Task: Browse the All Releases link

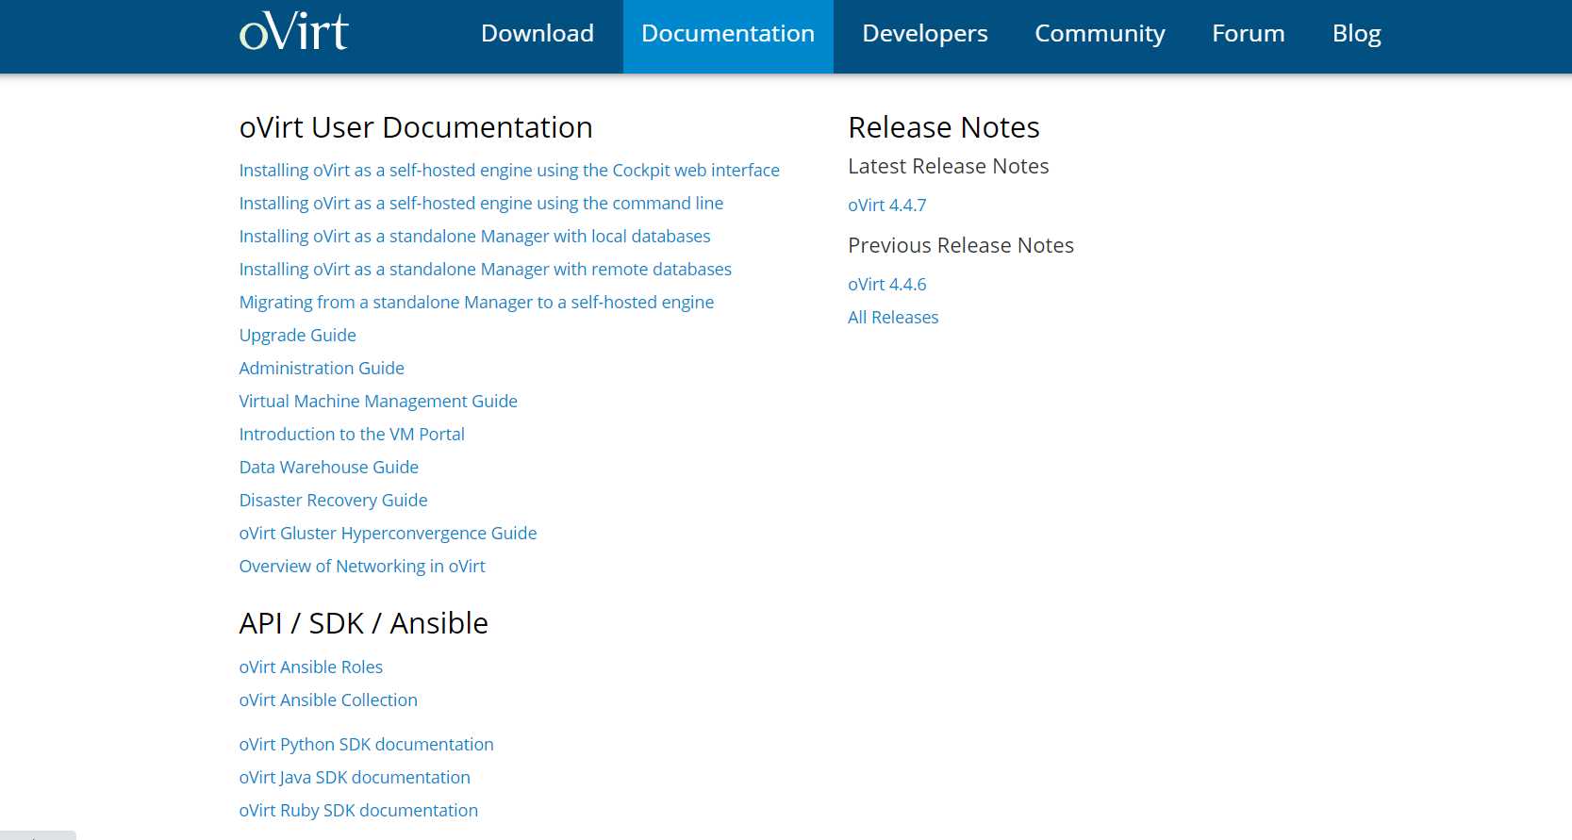Action: tap(892, 318)
